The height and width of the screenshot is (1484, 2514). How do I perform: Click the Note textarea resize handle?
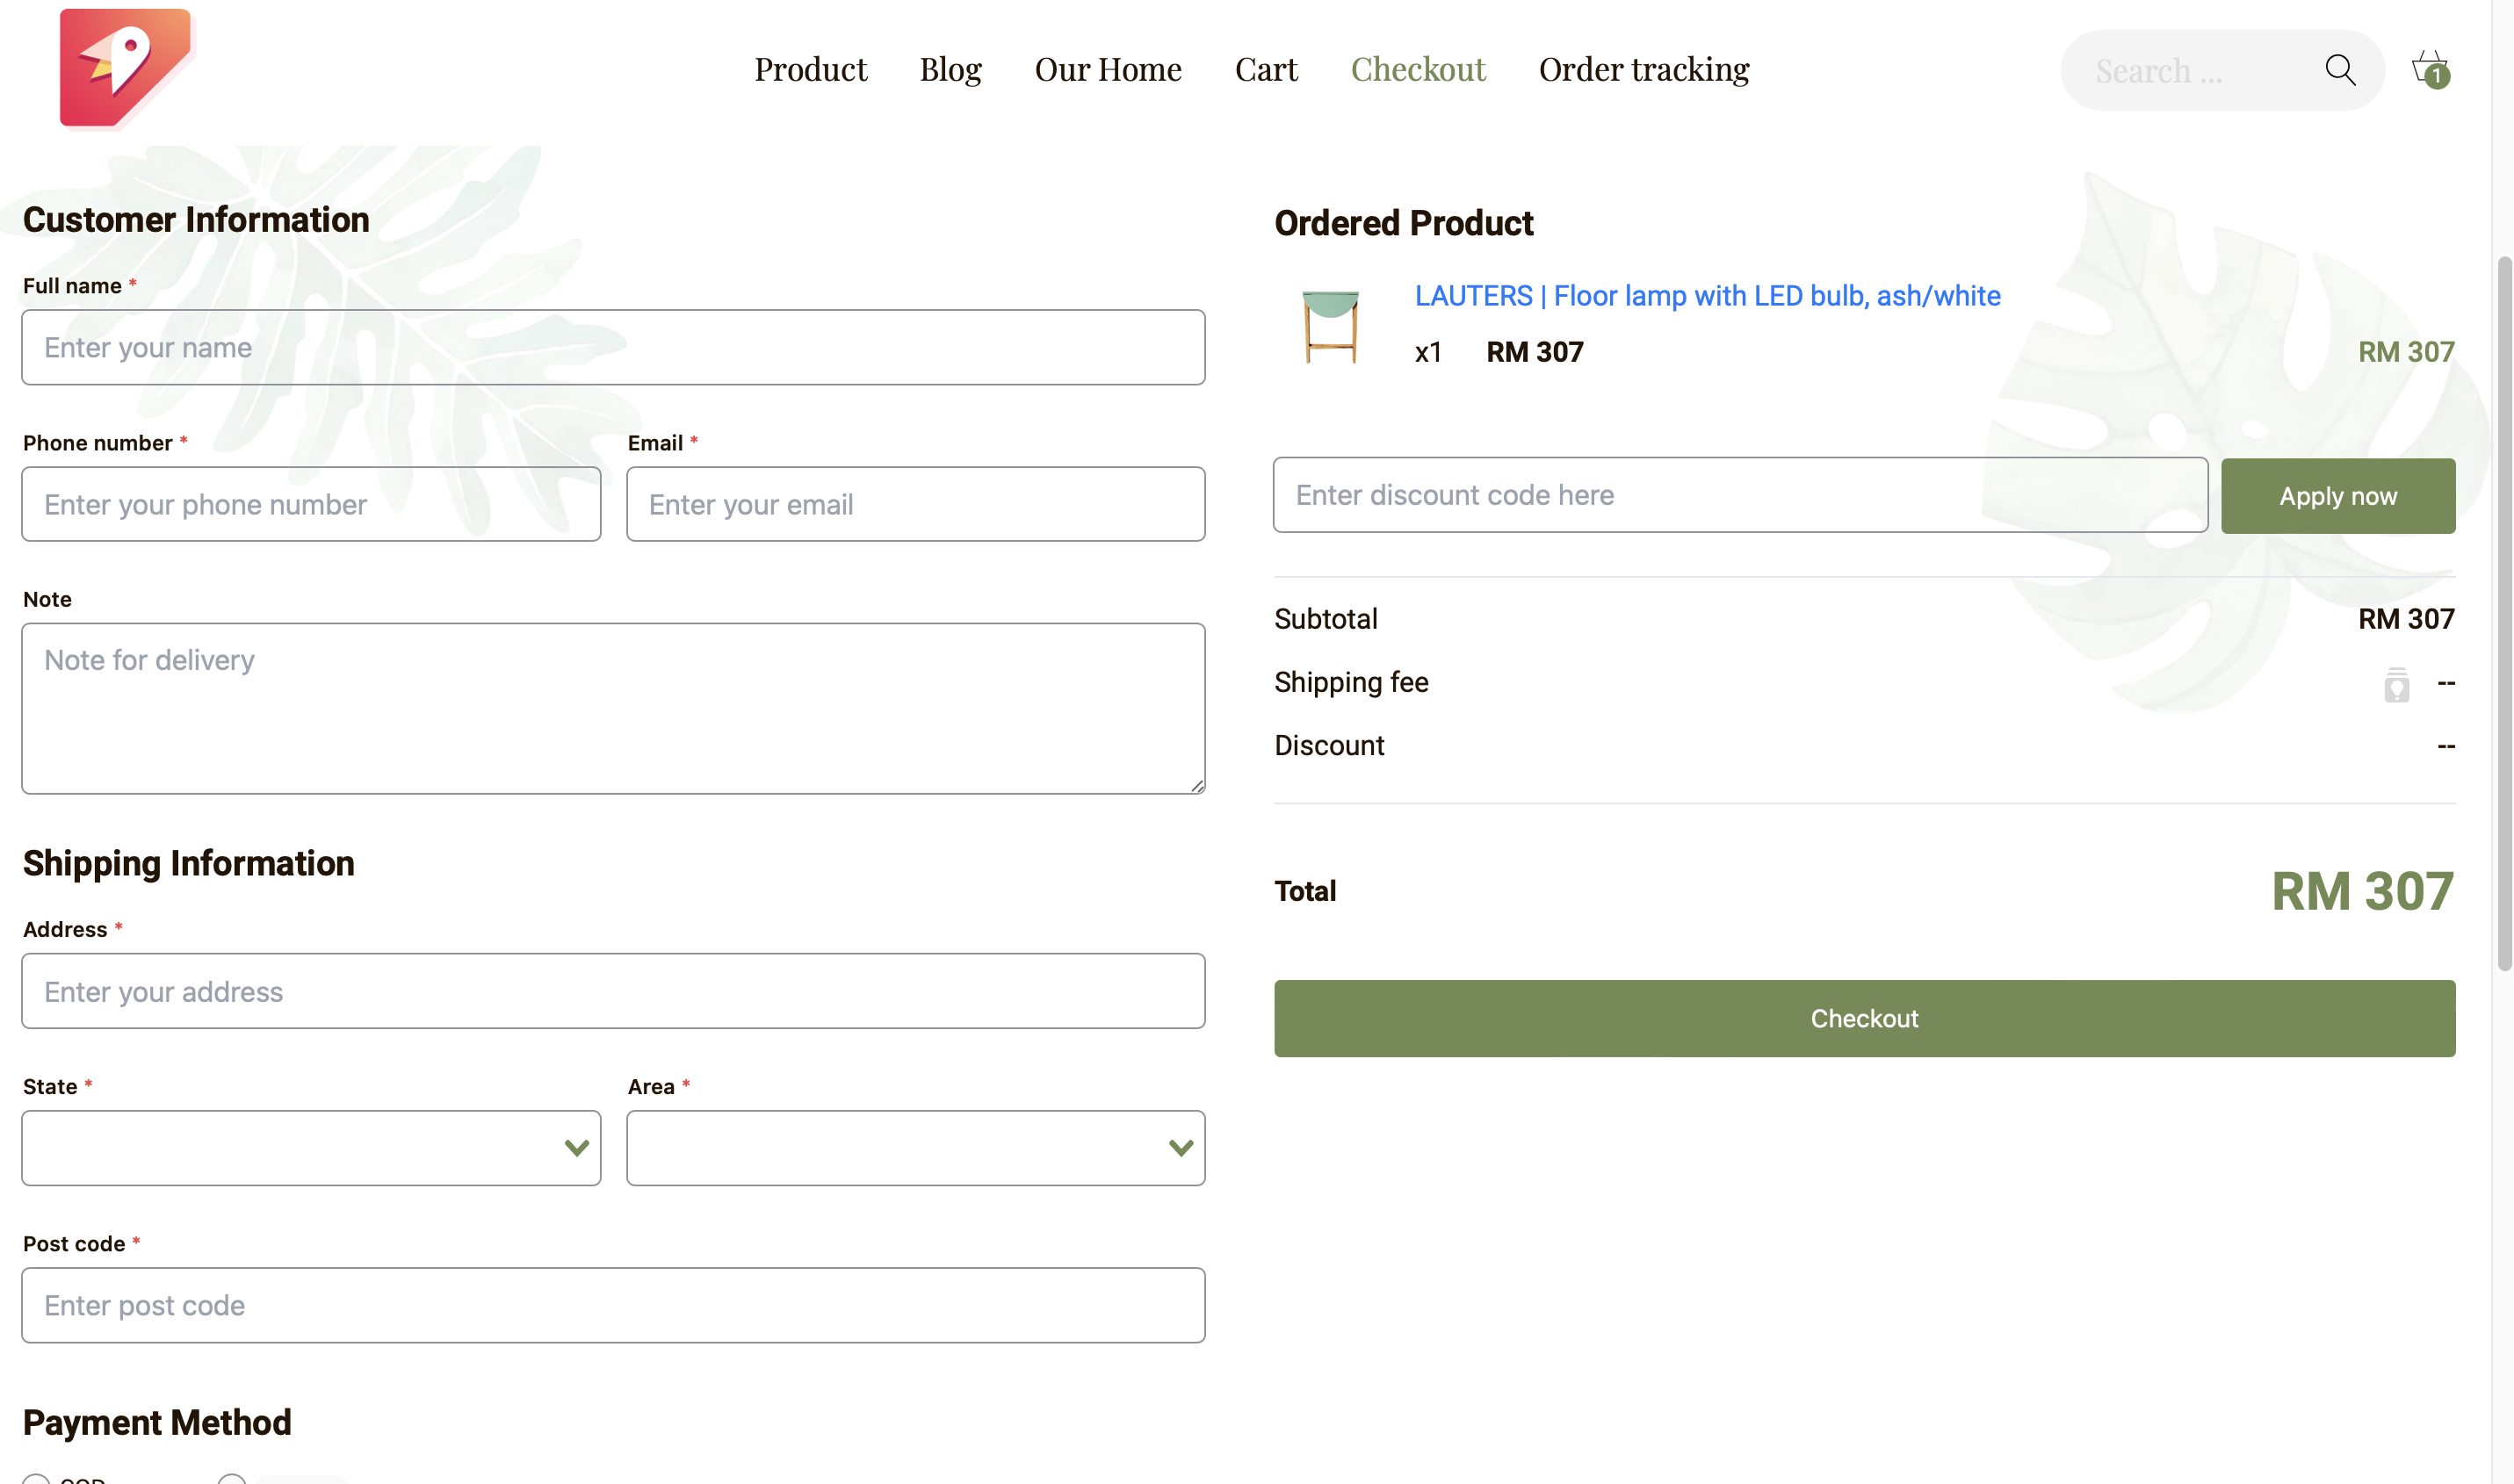(1196, 786)
